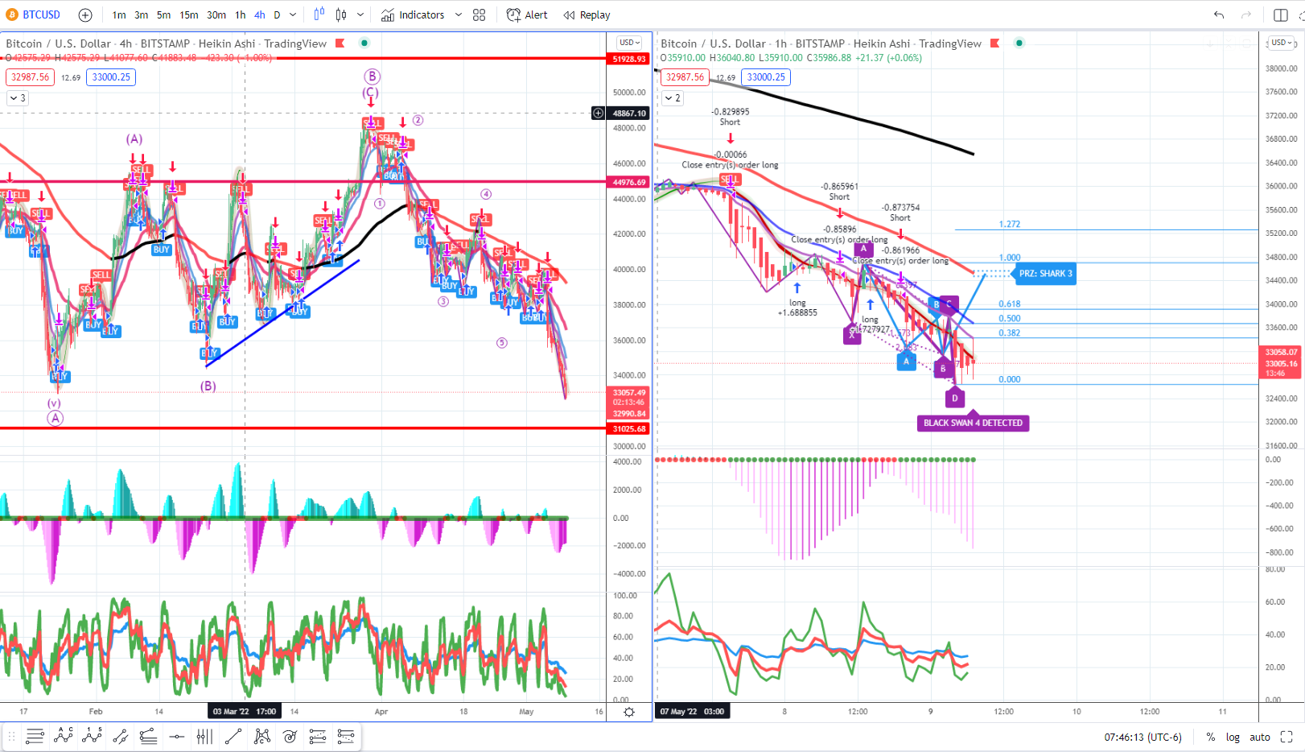Click the red flag icon on left chart title
The width and height of the screenshot is (1305, 752).
340,43
